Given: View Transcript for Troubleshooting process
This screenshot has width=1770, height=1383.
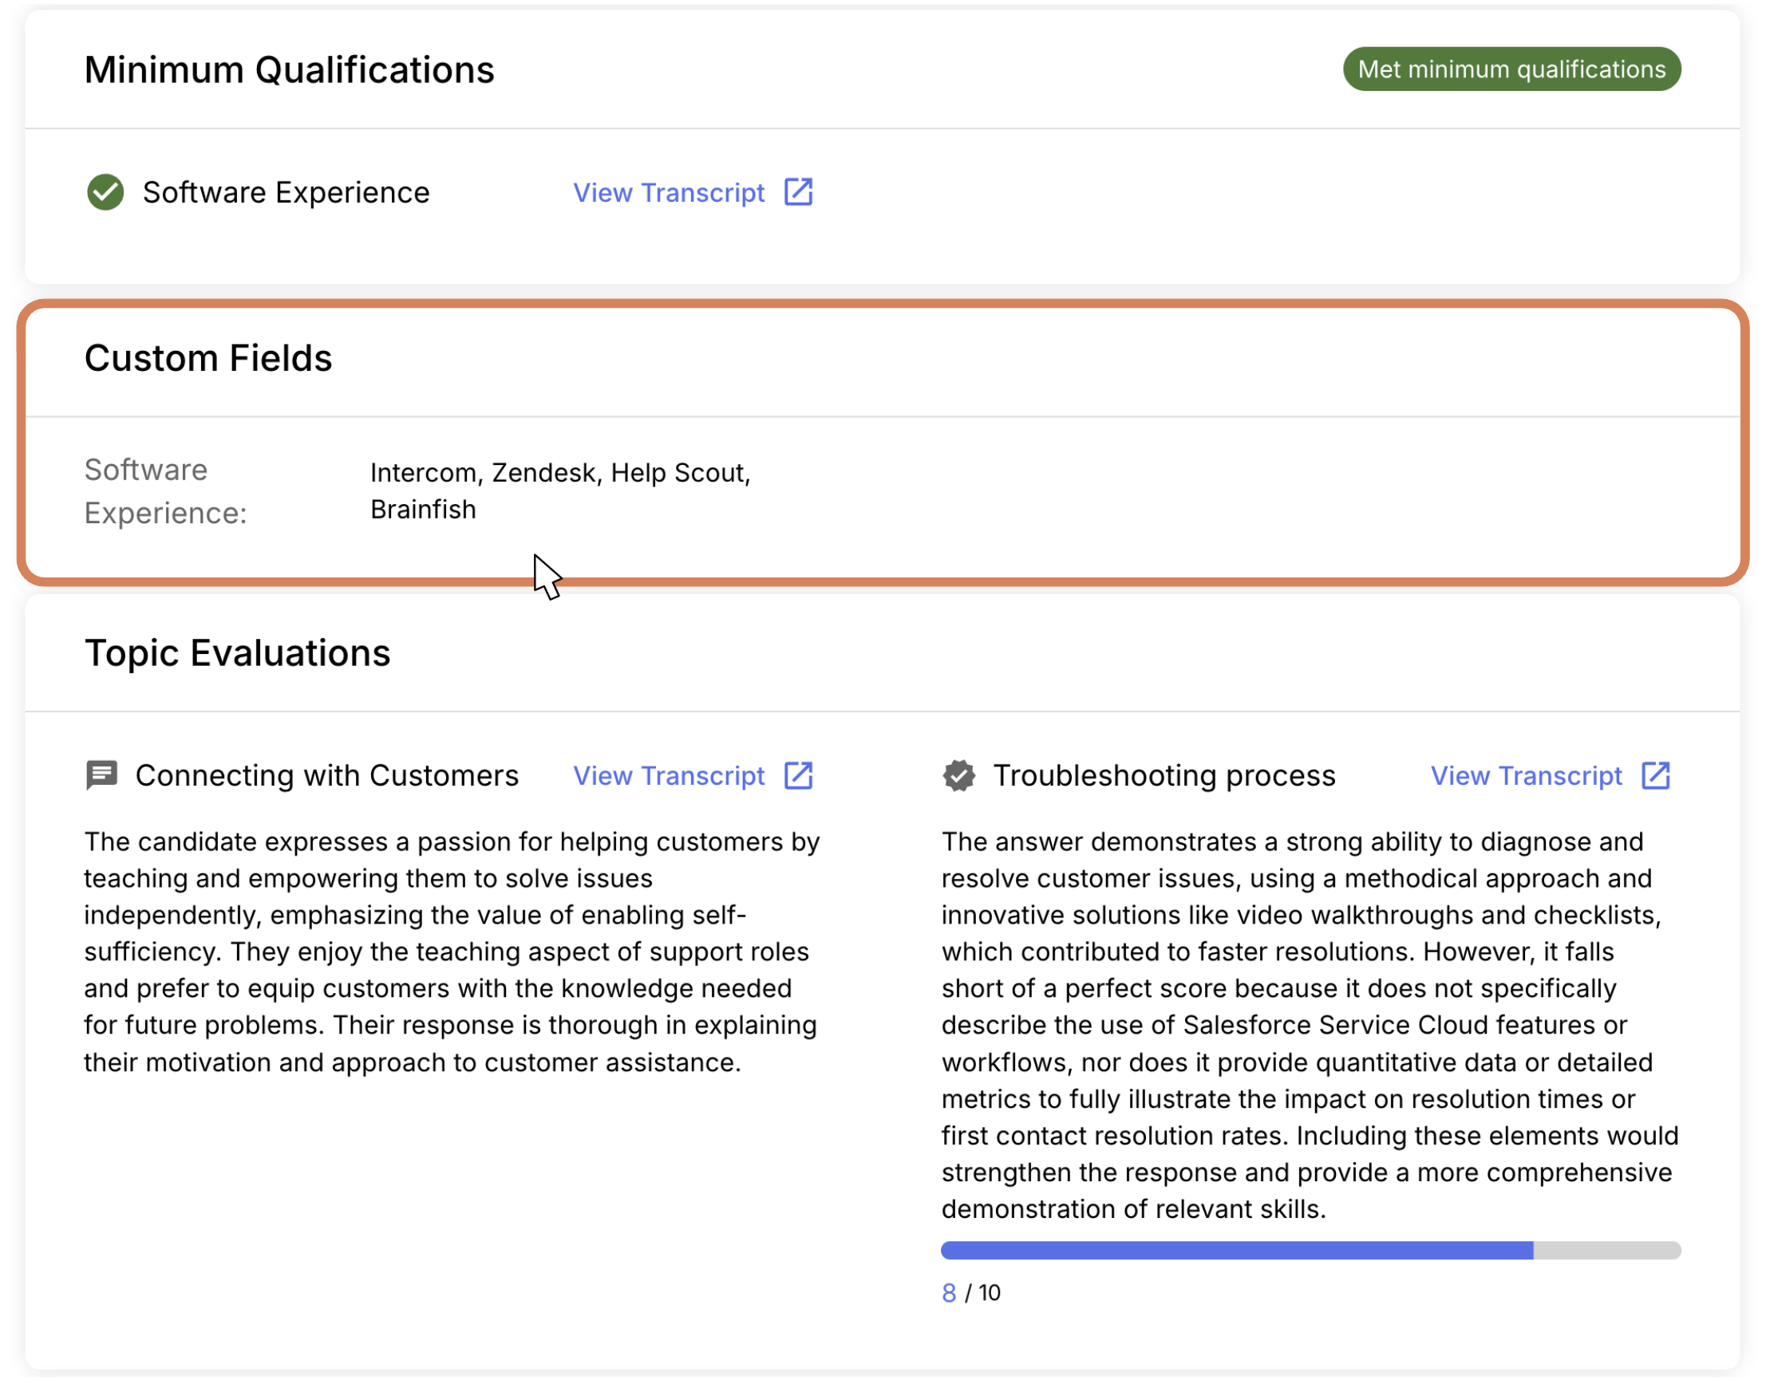Looking at the screenshot, I should point(1526,775).
